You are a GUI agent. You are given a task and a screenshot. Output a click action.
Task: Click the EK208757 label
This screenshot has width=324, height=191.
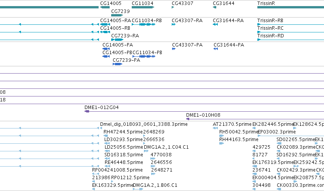309,177
